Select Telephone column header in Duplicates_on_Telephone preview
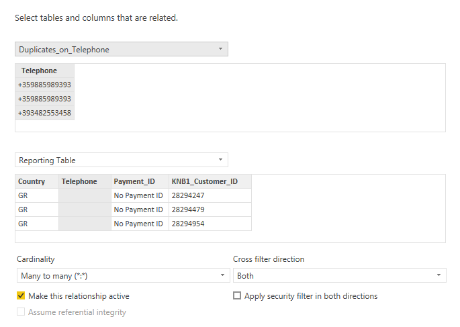This screenshot has height=327, width=460. 44,71
